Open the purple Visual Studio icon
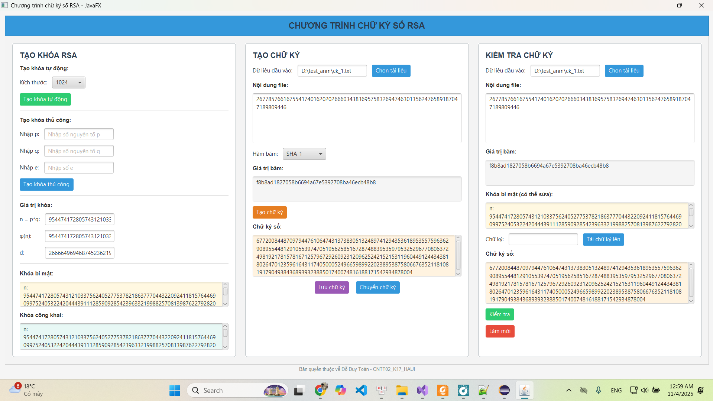Viewport: 713px width, 401px height. click(x=422, y=390)
